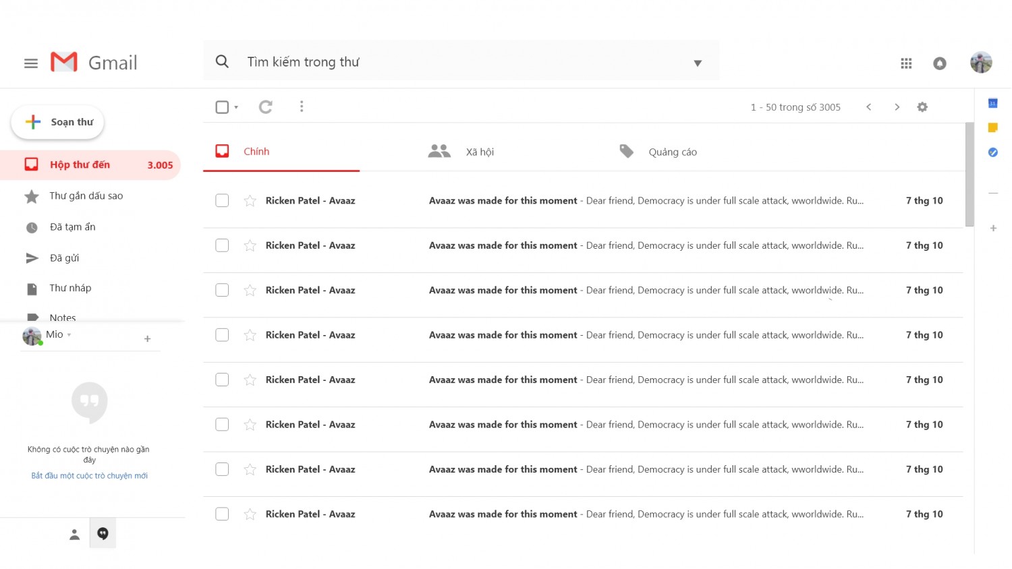This screenshot has height=569, width=1012.
Task: Open the Keep notes side panel
Action: coord(993,127)
